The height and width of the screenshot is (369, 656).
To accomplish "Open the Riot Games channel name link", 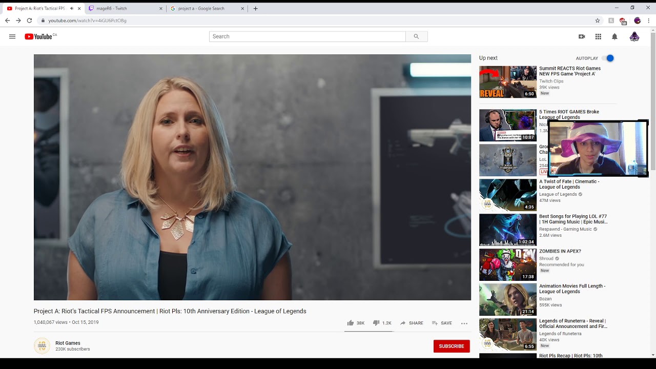I will tap(68, 343).
